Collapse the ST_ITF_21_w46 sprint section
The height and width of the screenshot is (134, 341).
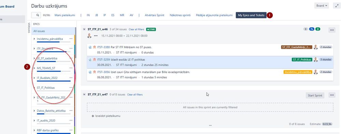(84, 29)
